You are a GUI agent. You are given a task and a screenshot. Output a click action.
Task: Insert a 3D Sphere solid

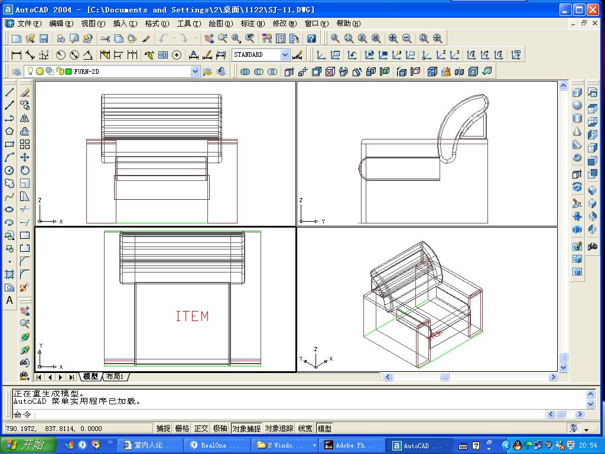577,106
